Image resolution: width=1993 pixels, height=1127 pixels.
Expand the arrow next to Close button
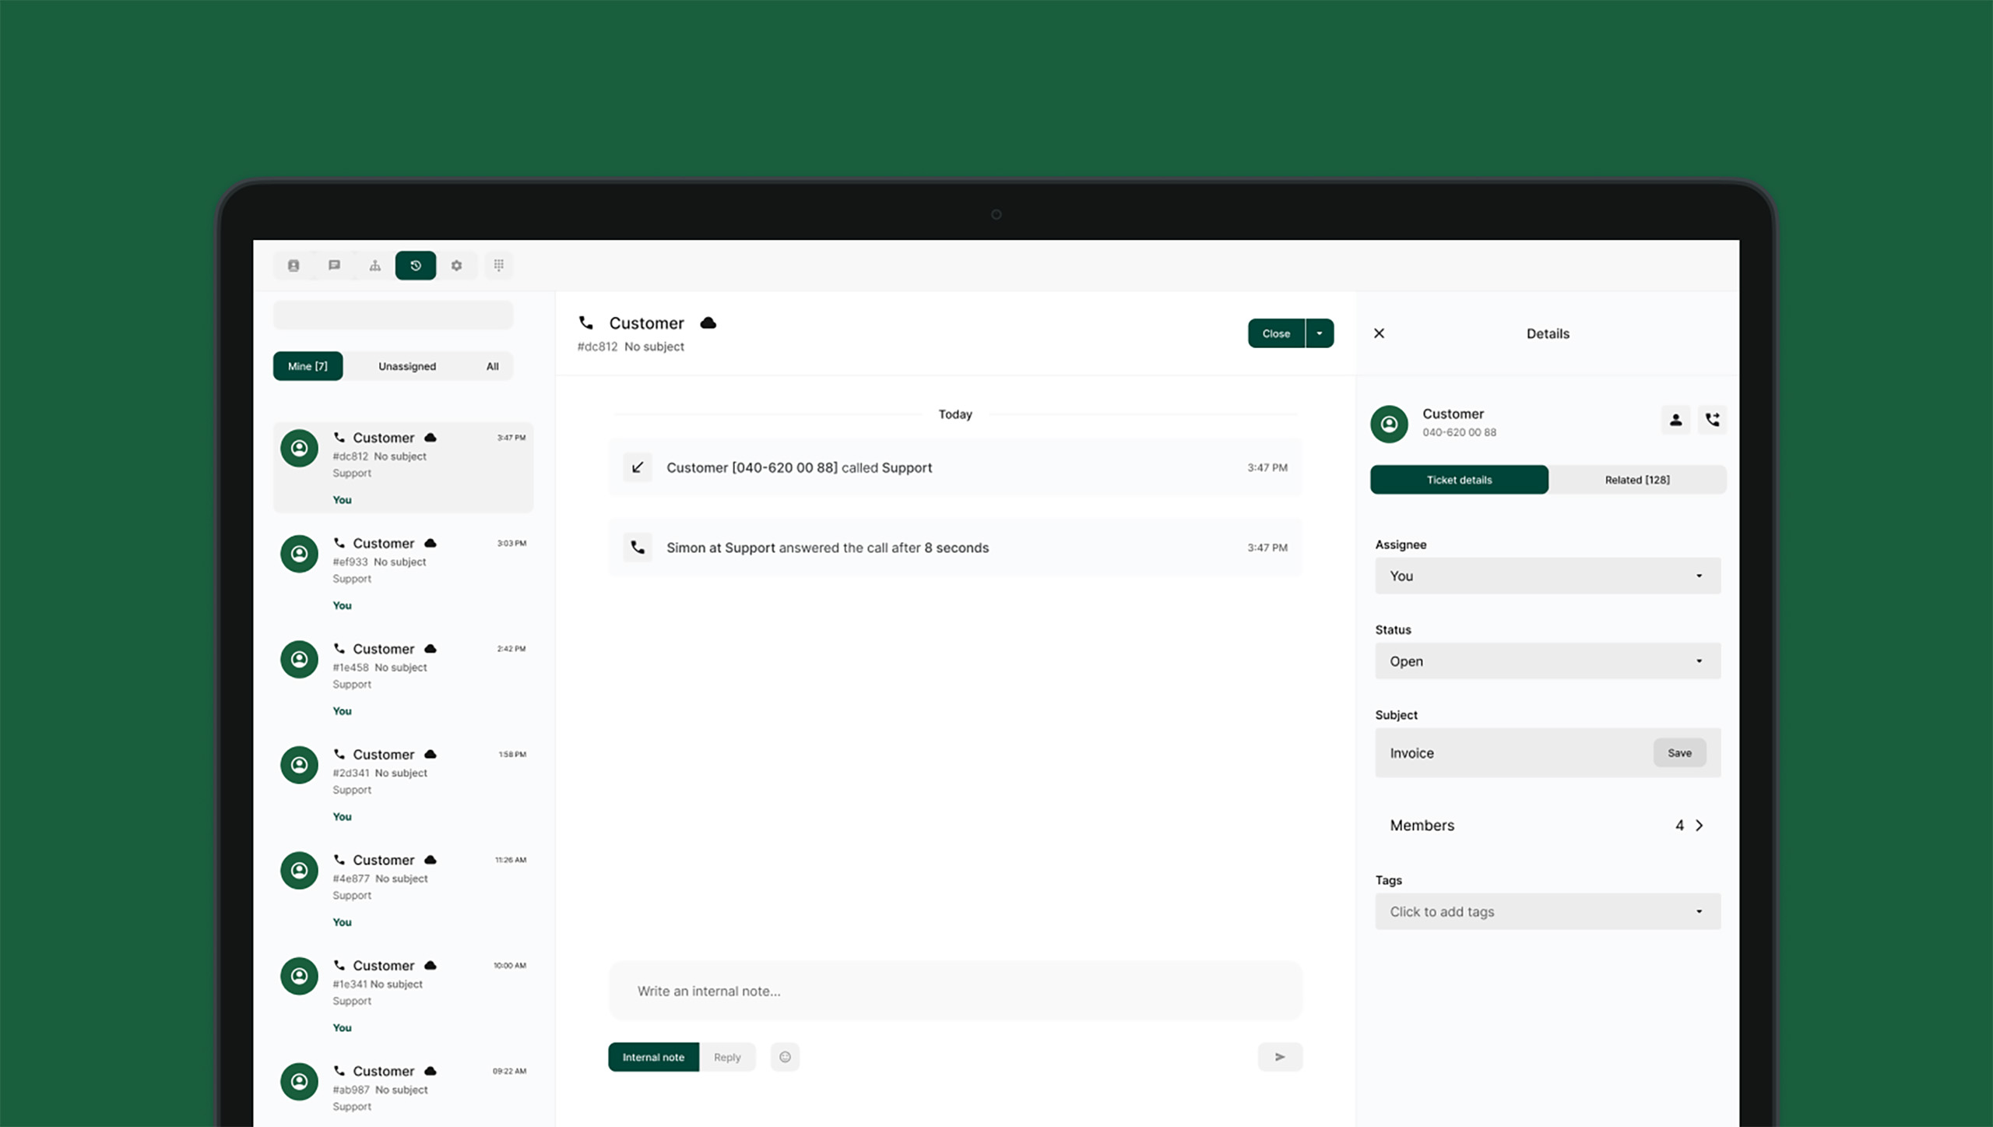pyautogui.click(x=1320, y=333)
